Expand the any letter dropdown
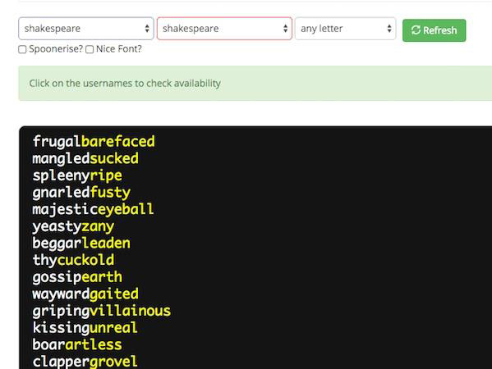Image resolution: width=492 pixels, height=369 pixels. [x=346, y=29]
